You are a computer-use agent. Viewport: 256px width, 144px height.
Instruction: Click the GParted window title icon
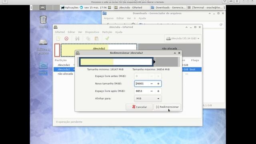coord(56,27)
